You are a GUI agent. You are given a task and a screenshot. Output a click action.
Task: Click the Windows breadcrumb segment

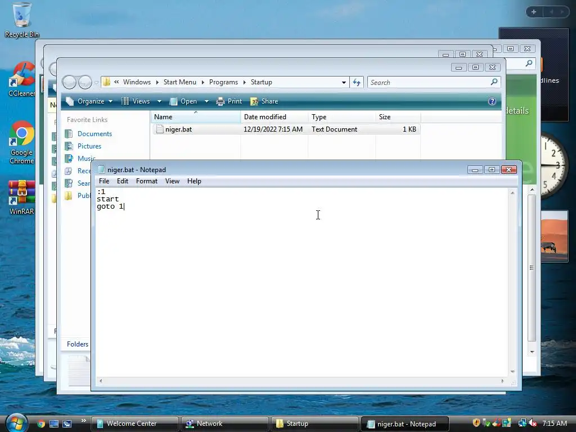(137, 82)
